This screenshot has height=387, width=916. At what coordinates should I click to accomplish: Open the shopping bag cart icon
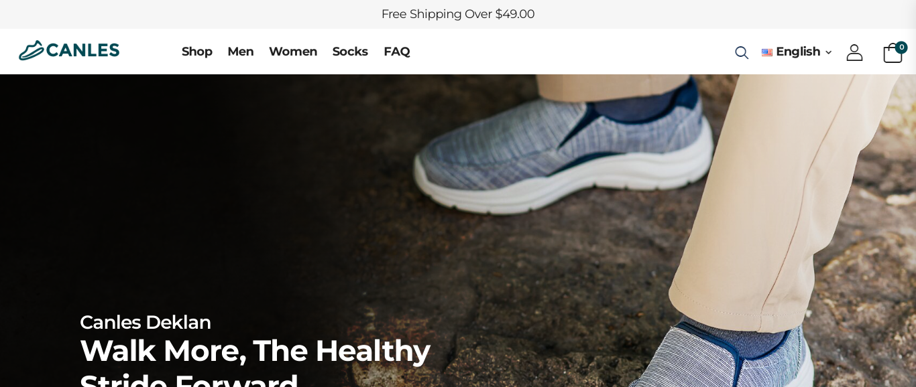pos(892,53)
